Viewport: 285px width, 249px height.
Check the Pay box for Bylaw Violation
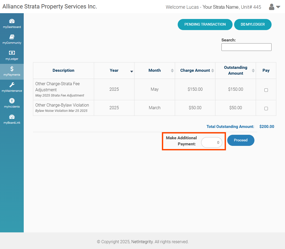point(266,108)
